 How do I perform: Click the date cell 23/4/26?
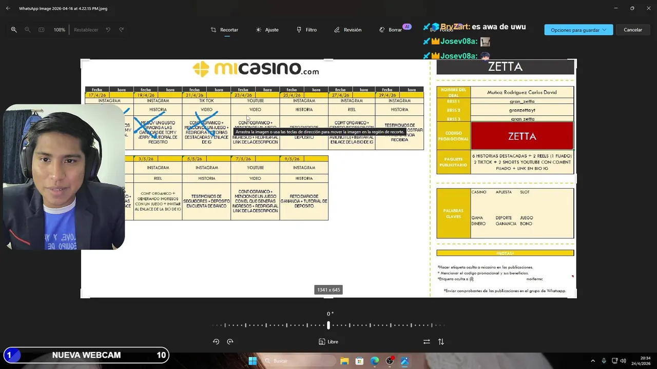point(243,95)
